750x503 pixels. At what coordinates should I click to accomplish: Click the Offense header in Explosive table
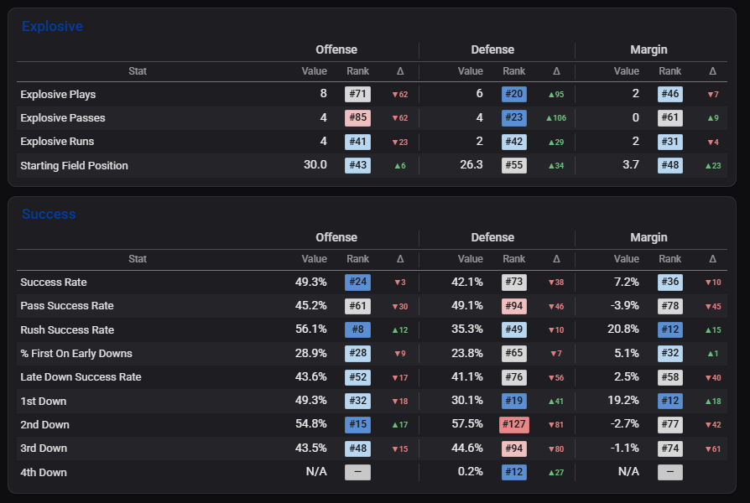click(x=336, y=49)
